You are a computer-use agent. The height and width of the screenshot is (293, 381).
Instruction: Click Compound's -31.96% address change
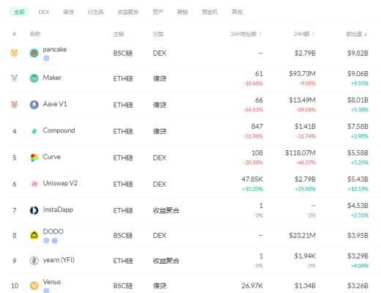click(x=253, y=136)
